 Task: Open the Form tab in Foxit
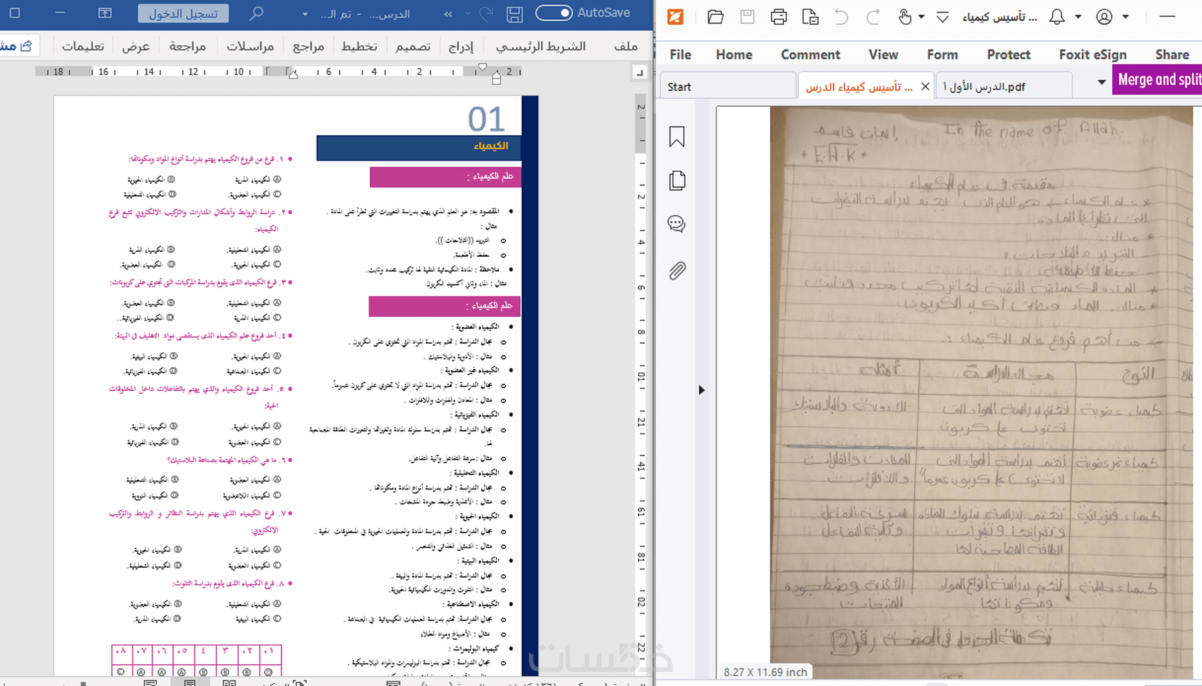pyautogui.click(x=943, y=54)
